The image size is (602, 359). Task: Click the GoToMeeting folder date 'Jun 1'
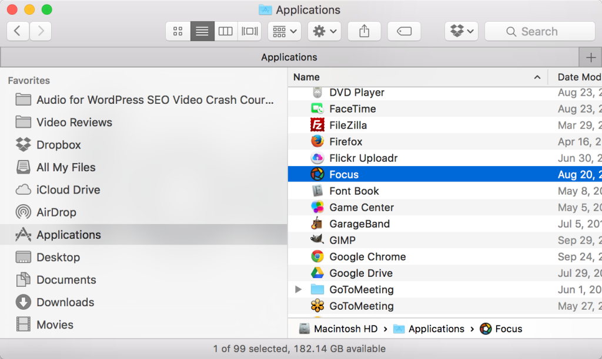tap(580, 290)
